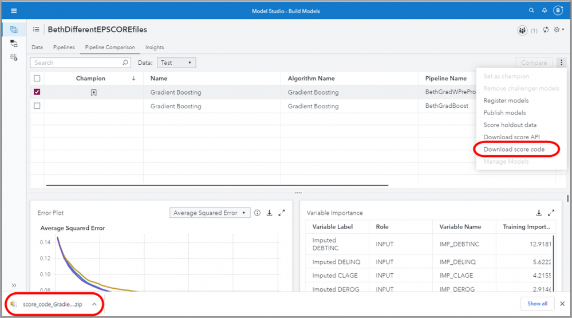Click the Variable Label column header
The width and height of the screenshot is (572, 318).
[332, 227]
